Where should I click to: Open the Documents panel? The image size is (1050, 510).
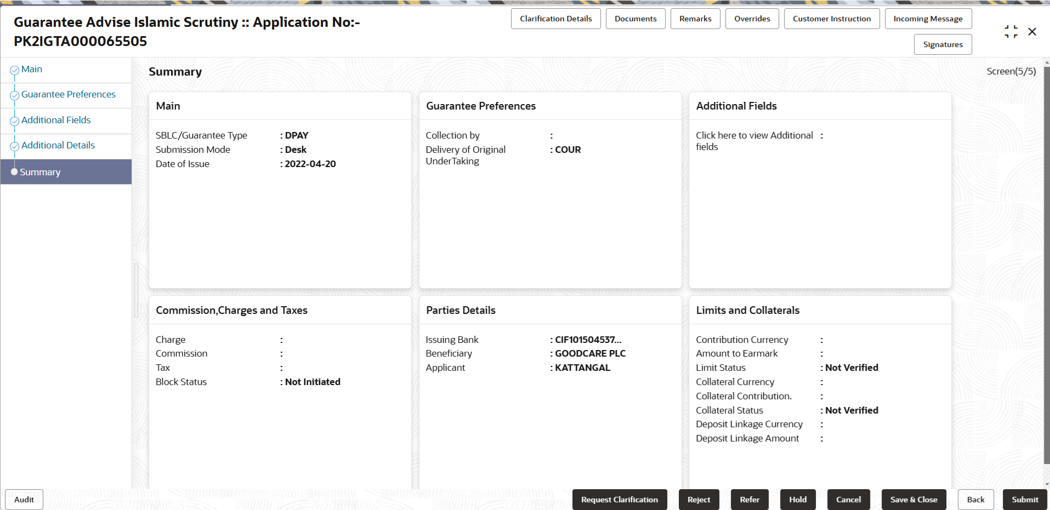click(x=635, y=19)
